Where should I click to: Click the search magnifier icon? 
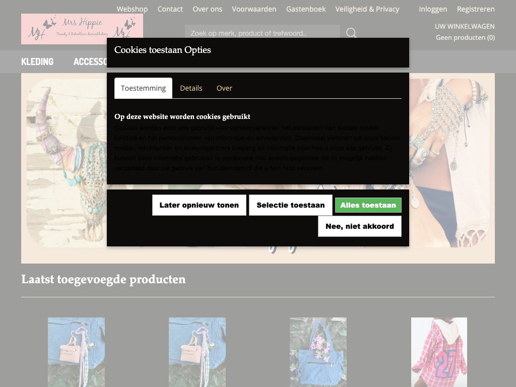pos(351,33)
